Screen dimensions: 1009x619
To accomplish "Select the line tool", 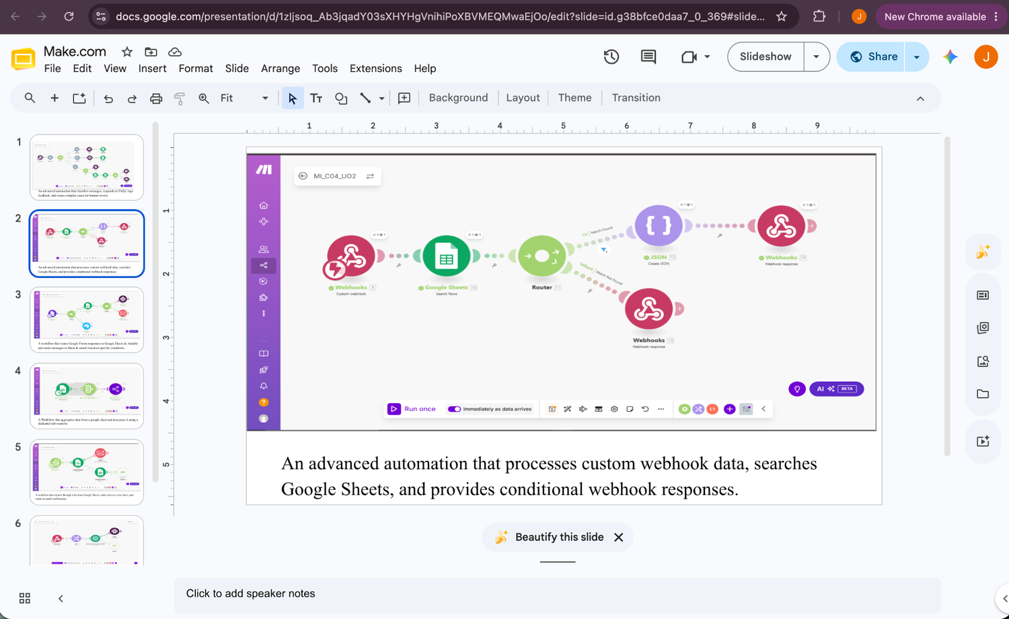I will coord(365,98).
